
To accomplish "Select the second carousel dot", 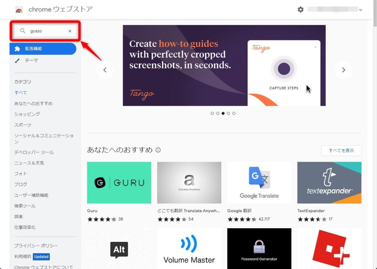I will [x=218, y=113].
